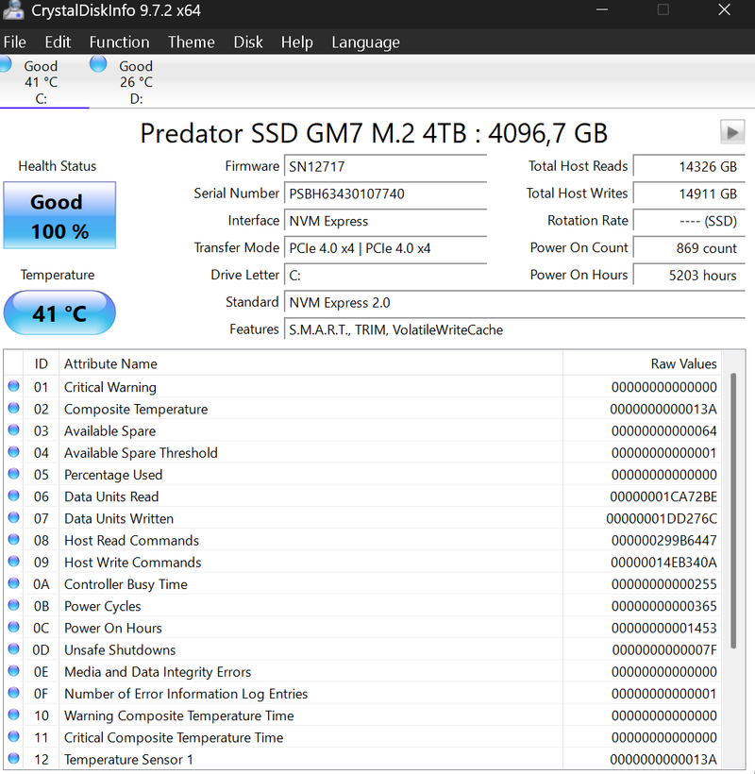Screen dimensions: 755x774
Task: Click status orb of Warning Composite Temperature Time
Action: tap(14, 715)
